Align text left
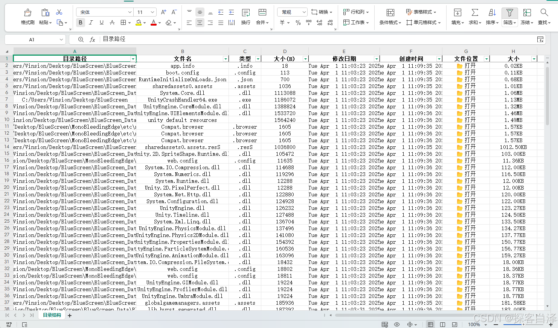558x328 pixels. click(x=189, y=23)
